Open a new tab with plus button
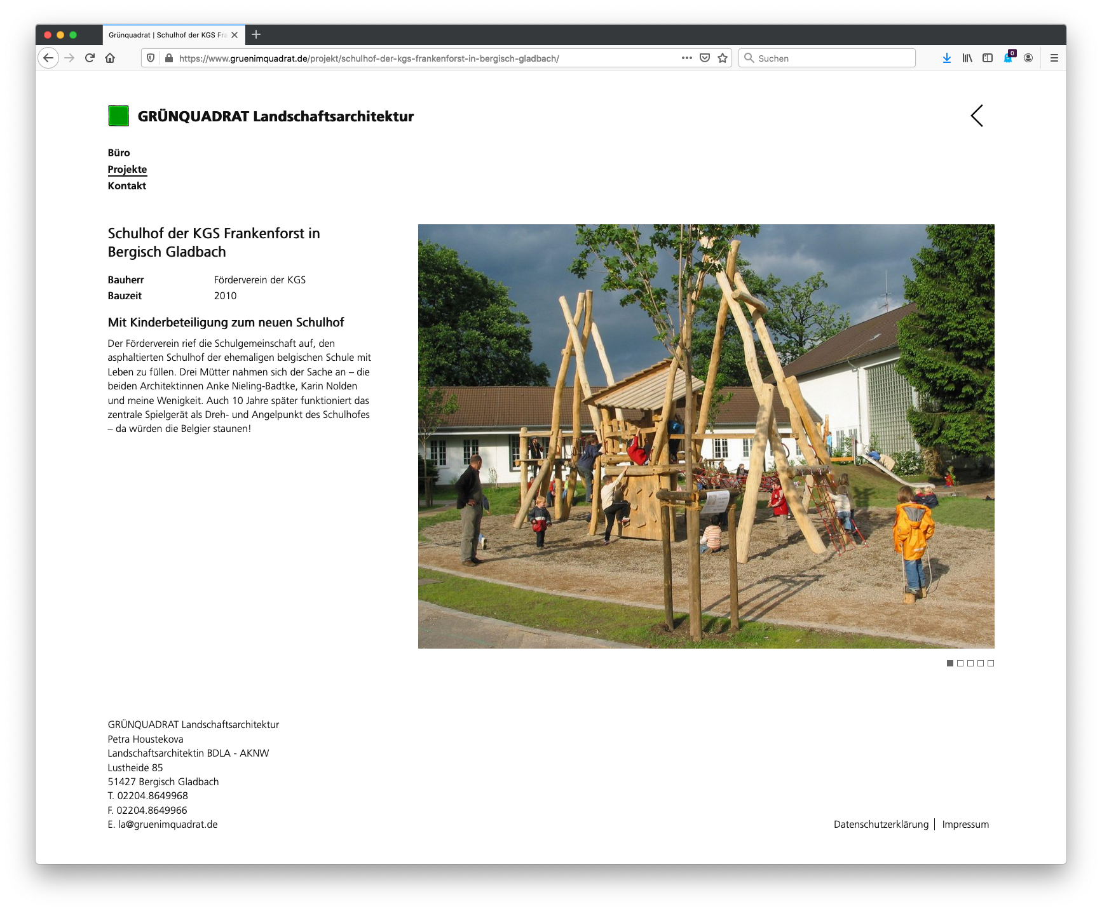The image size is (1102, 911). point(256,34)
